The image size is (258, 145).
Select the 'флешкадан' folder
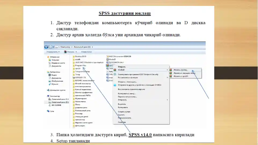coord(80,126)
